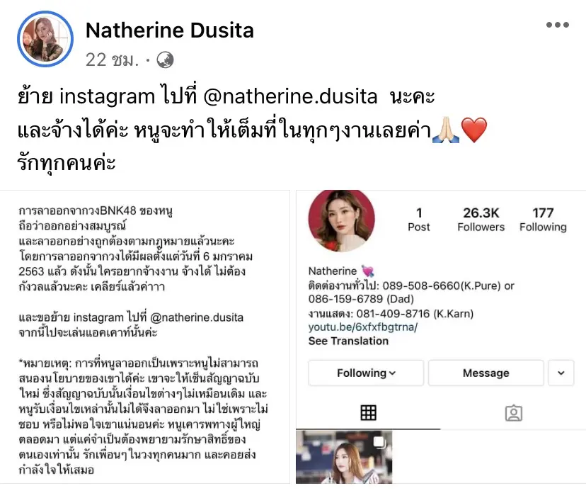Image resolution: width=586 pixels, height=498 pixels.
Task: Click See Translation under the bio
Action: (348, 341)
